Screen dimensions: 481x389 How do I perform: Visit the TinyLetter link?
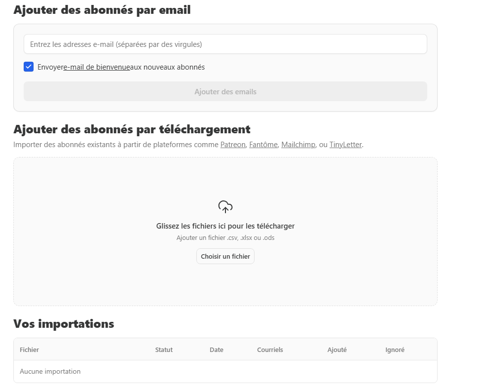[345, 145]
